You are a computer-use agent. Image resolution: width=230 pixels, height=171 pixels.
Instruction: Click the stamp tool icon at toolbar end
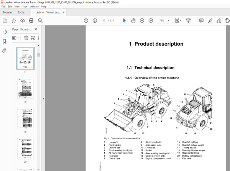tap(227, 21)
